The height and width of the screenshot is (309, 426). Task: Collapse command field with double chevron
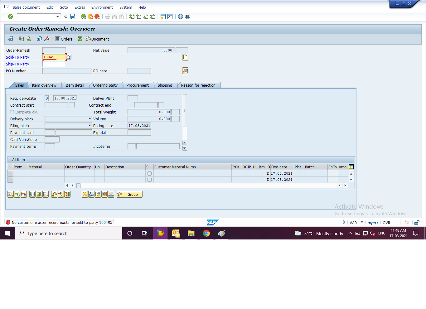pyautogui.click(x=65, y=17)
